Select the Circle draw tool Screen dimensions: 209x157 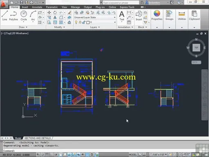pyautogui.click(x=24, y=16)
